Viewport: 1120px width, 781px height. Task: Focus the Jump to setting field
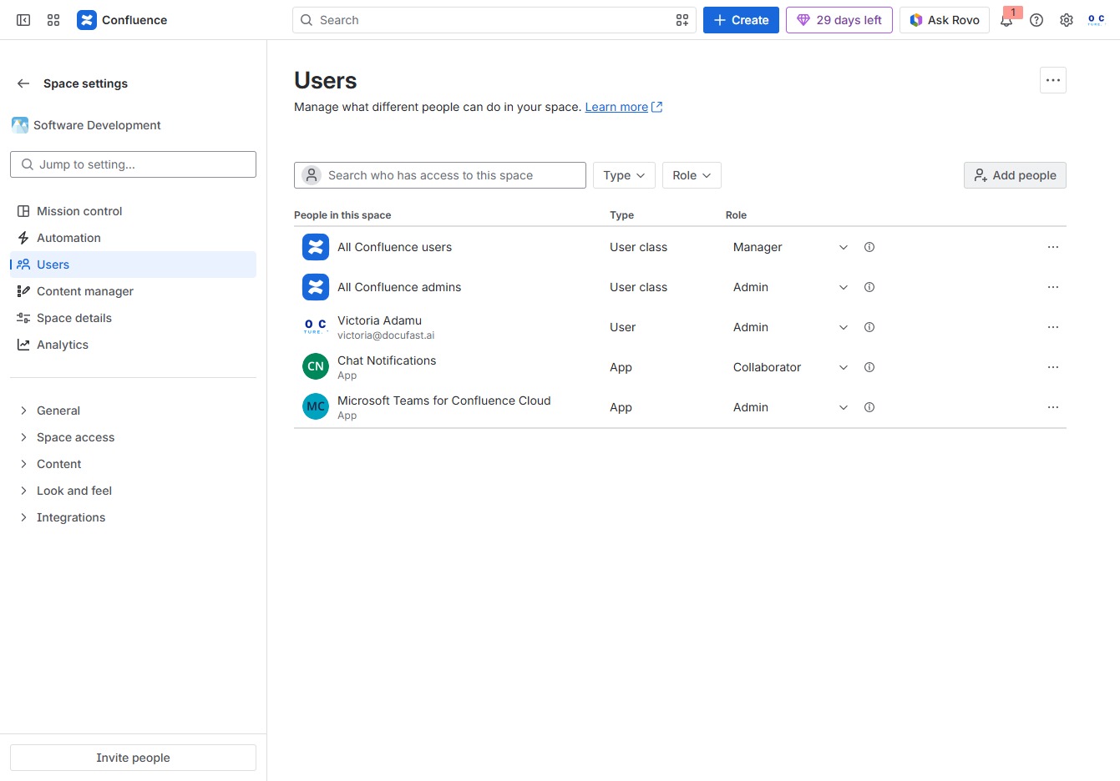point(133,164)
